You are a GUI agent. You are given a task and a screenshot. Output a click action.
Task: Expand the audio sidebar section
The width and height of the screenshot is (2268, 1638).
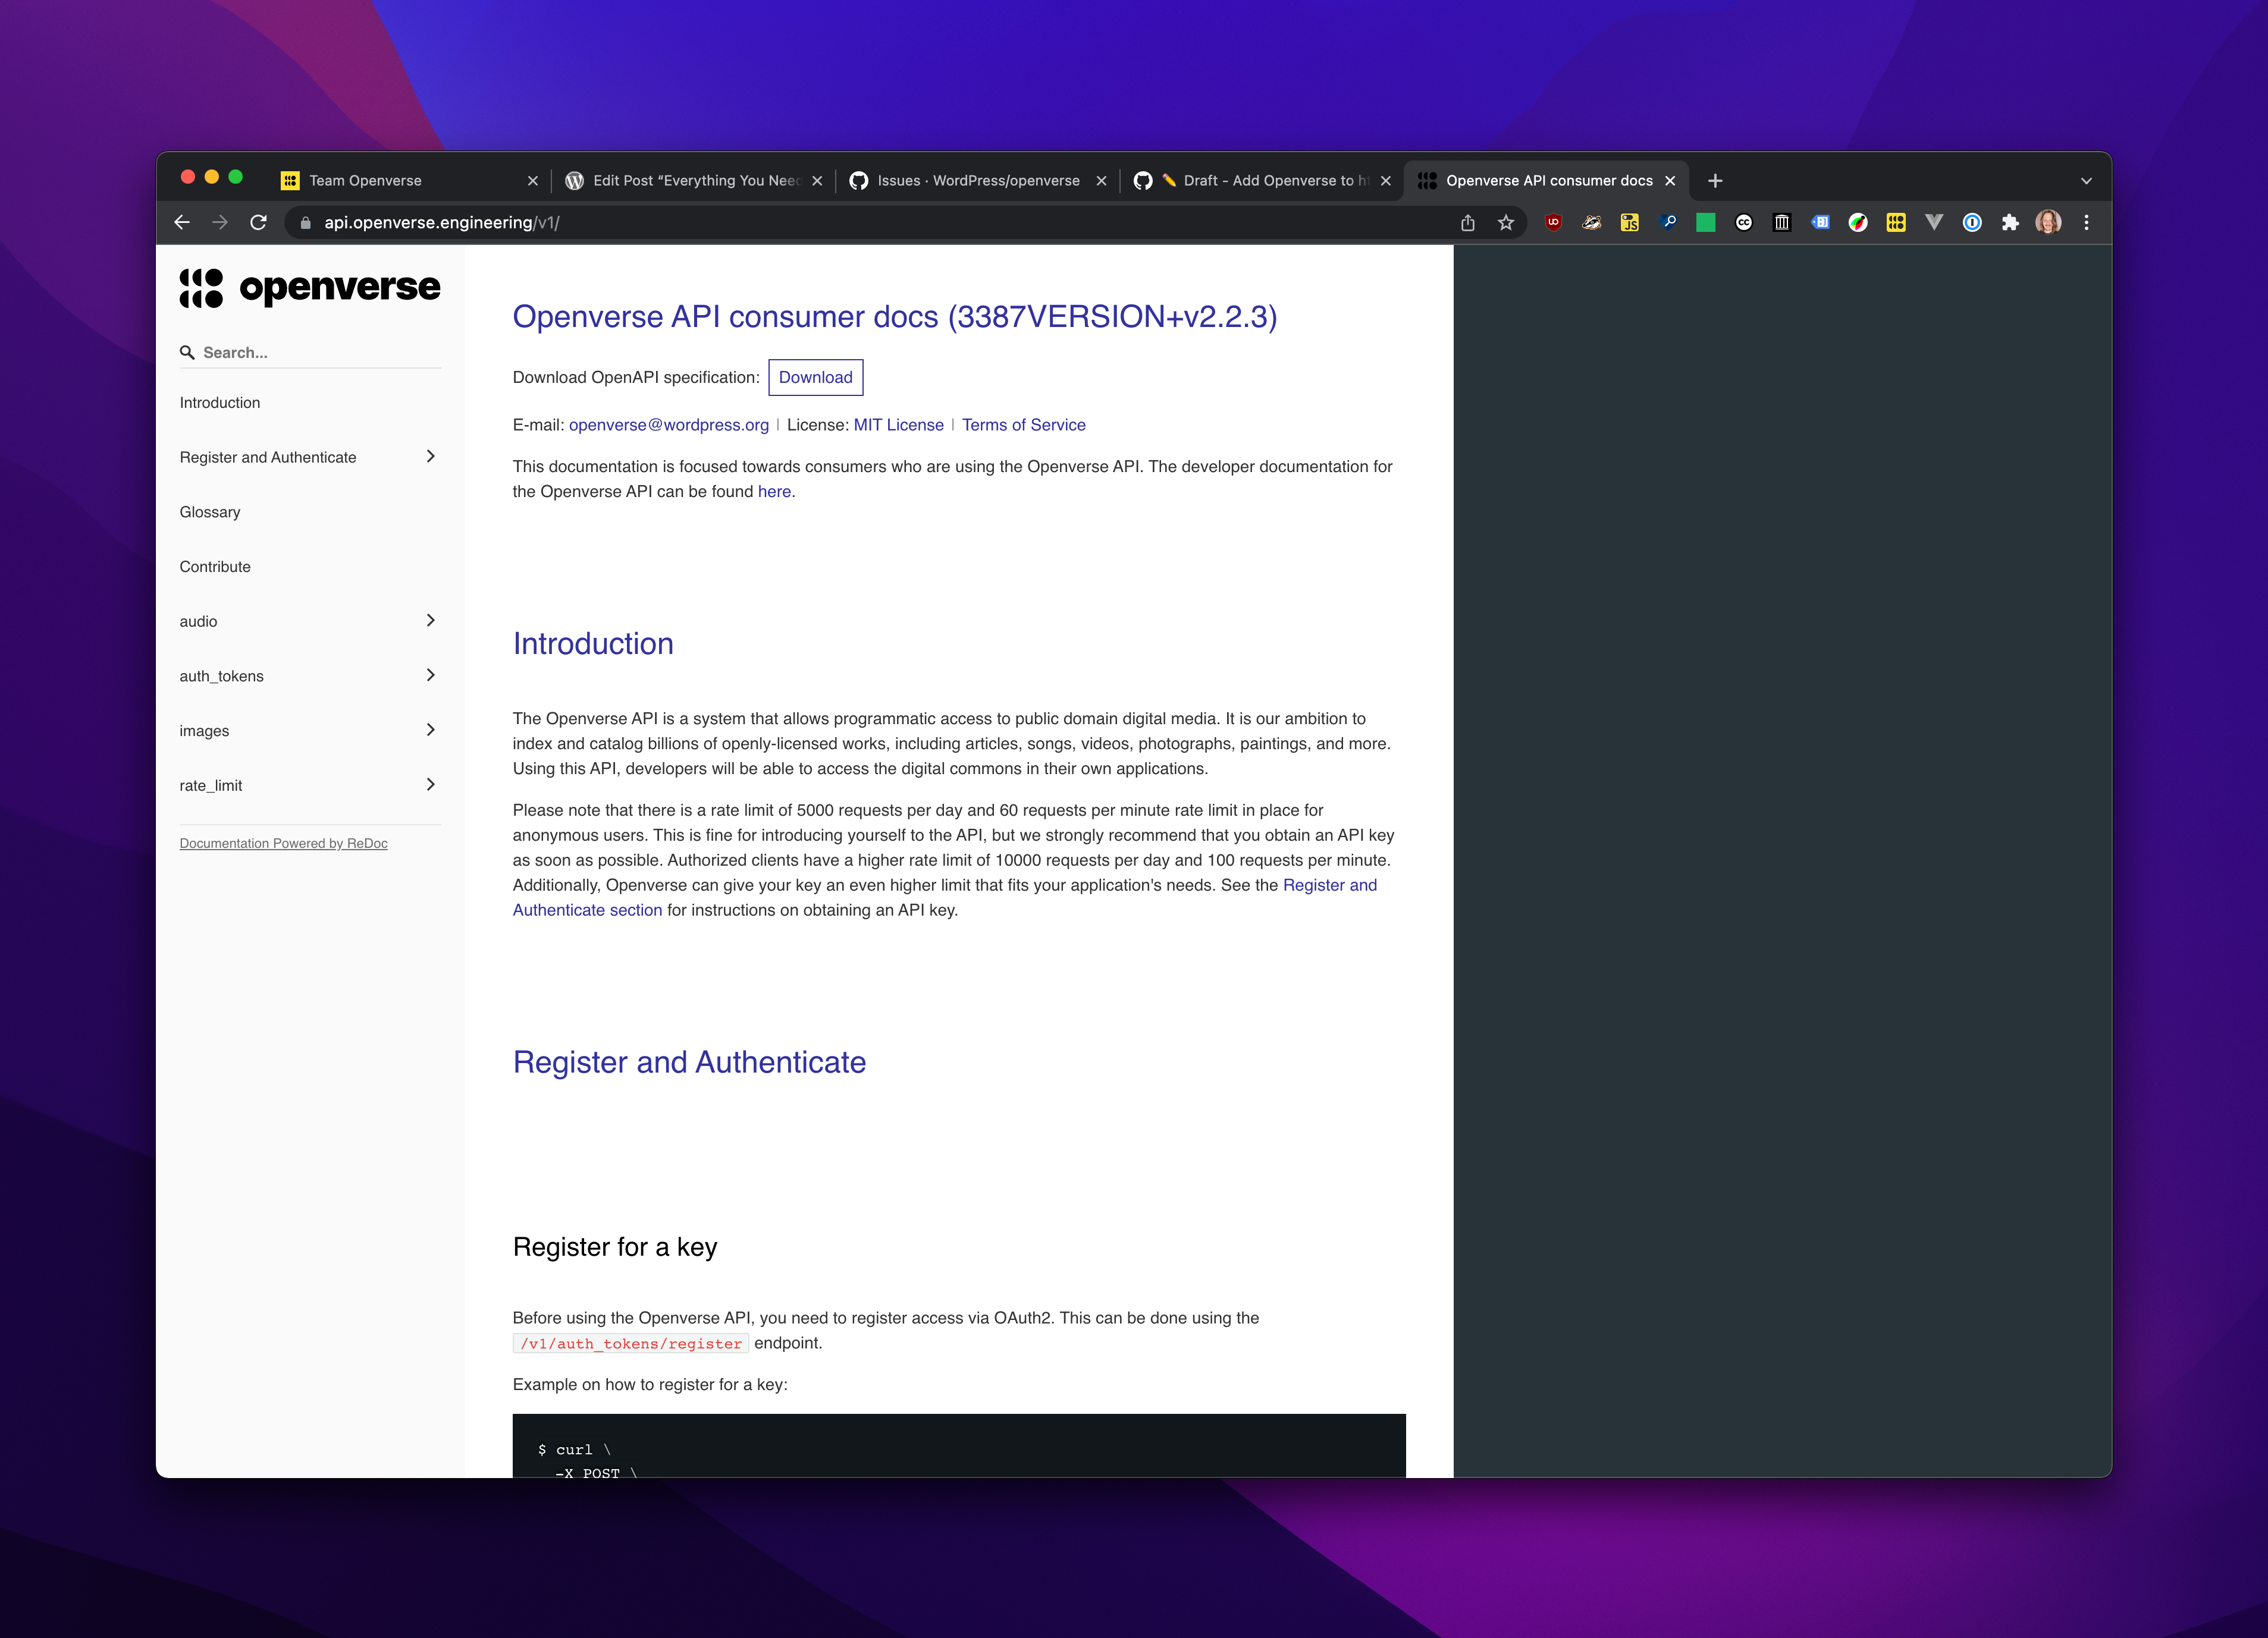coord(430,621)
